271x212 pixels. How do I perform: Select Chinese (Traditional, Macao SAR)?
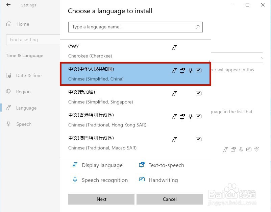pos(135,143)
